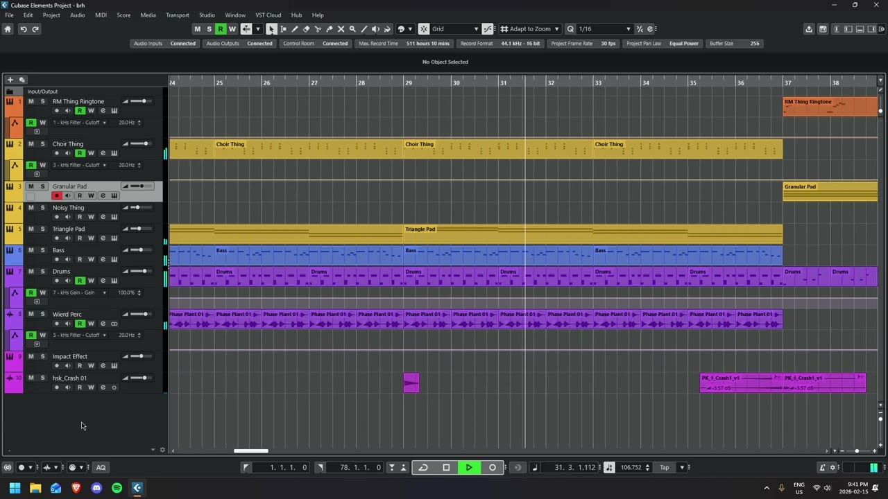Select the Erase tool in toolbar

(x=306, y=29)
